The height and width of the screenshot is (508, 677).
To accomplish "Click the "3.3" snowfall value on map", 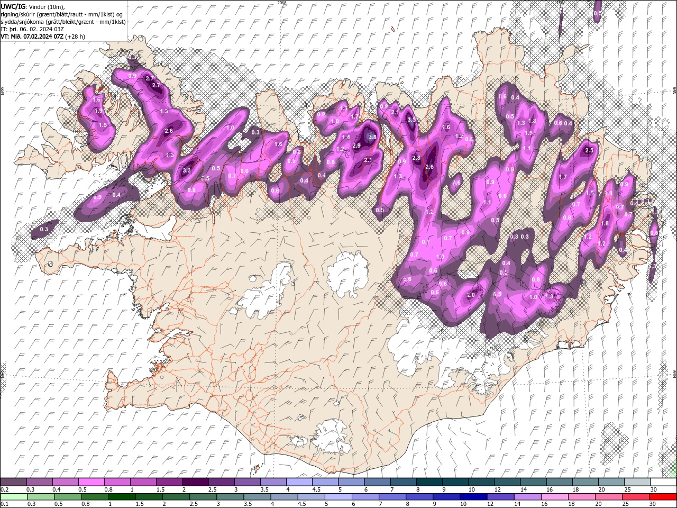I will 187,171.
